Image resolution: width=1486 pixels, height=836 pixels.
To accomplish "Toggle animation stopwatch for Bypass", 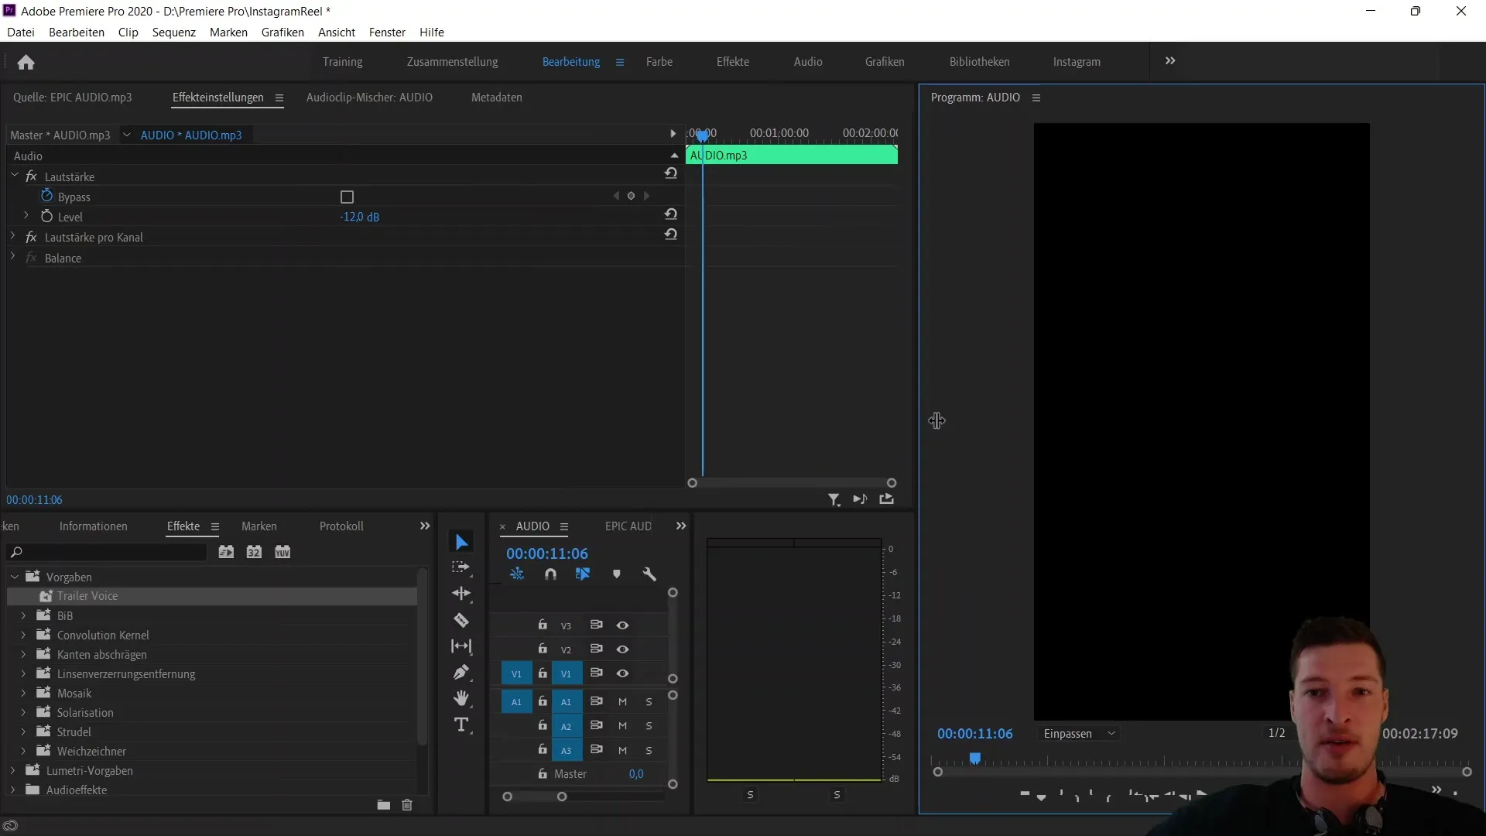I will coord(47,197).
